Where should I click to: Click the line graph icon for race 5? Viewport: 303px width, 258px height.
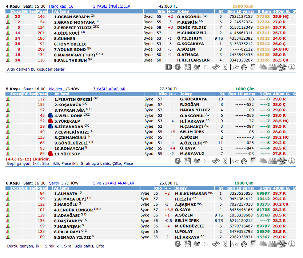pyautogui.click(x=235, y=160)
